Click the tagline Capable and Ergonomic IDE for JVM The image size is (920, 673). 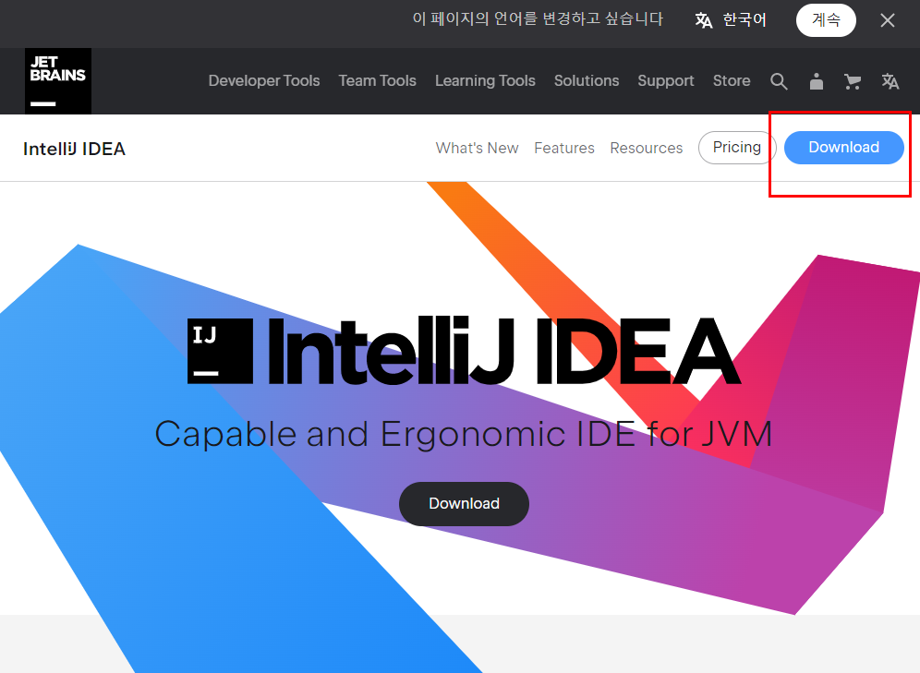click(464, 435)
